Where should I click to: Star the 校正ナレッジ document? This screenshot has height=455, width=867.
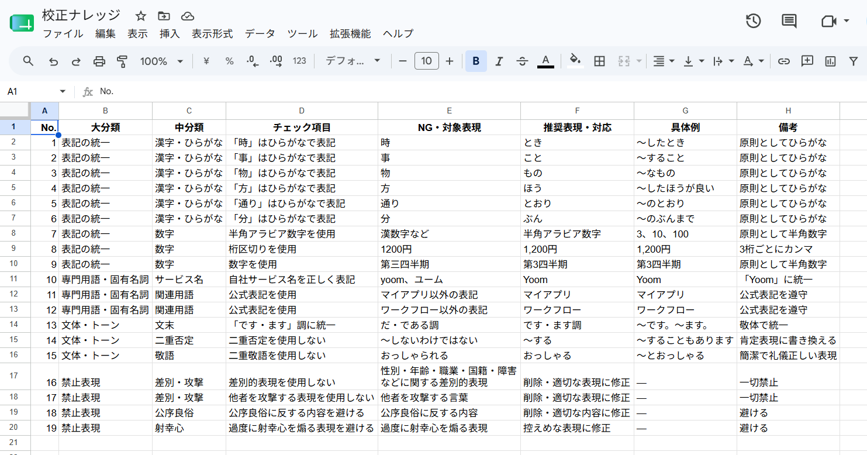(141, 16)
